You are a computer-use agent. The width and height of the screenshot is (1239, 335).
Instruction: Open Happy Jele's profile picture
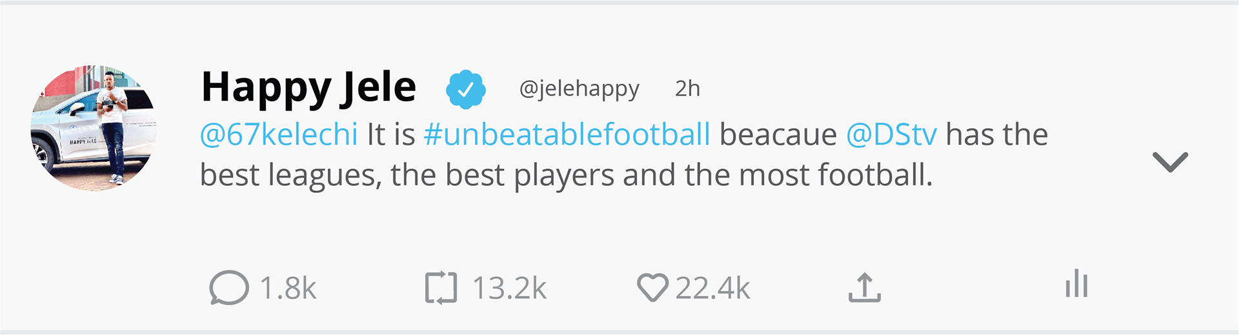click(94, 128)
